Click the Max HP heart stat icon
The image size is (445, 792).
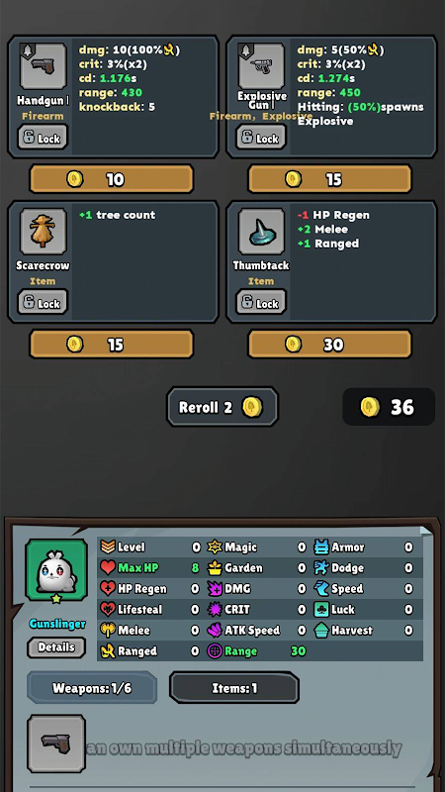coord(108,567)
